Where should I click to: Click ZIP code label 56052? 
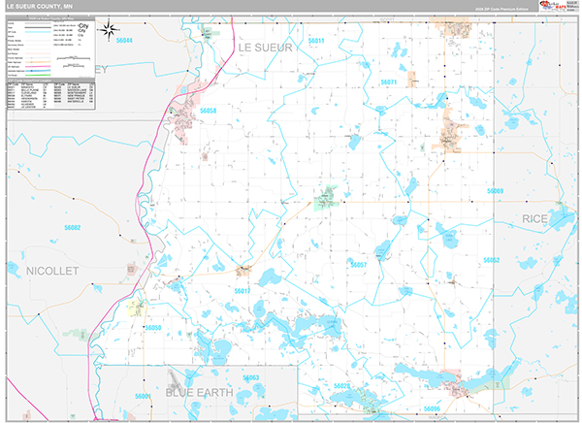(492, 260)
